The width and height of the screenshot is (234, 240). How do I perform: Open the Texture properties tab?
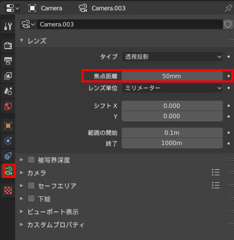(8, 190)
